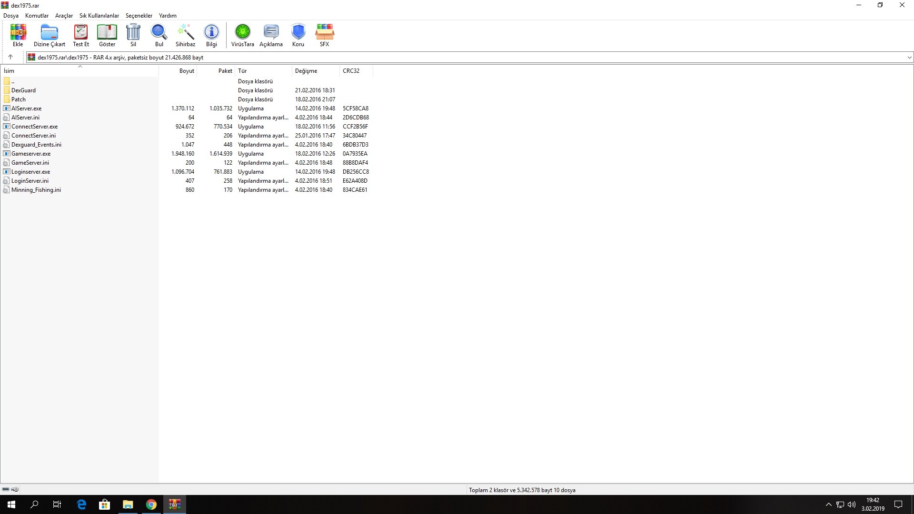
Task: Expand the archive path dropdown
Action: [x=909, y=58]
